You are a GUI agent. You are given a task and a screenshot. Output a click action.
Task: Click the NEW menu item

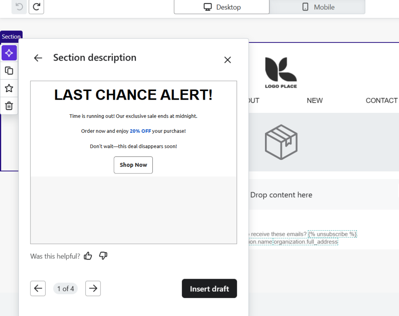coord(315,101)
